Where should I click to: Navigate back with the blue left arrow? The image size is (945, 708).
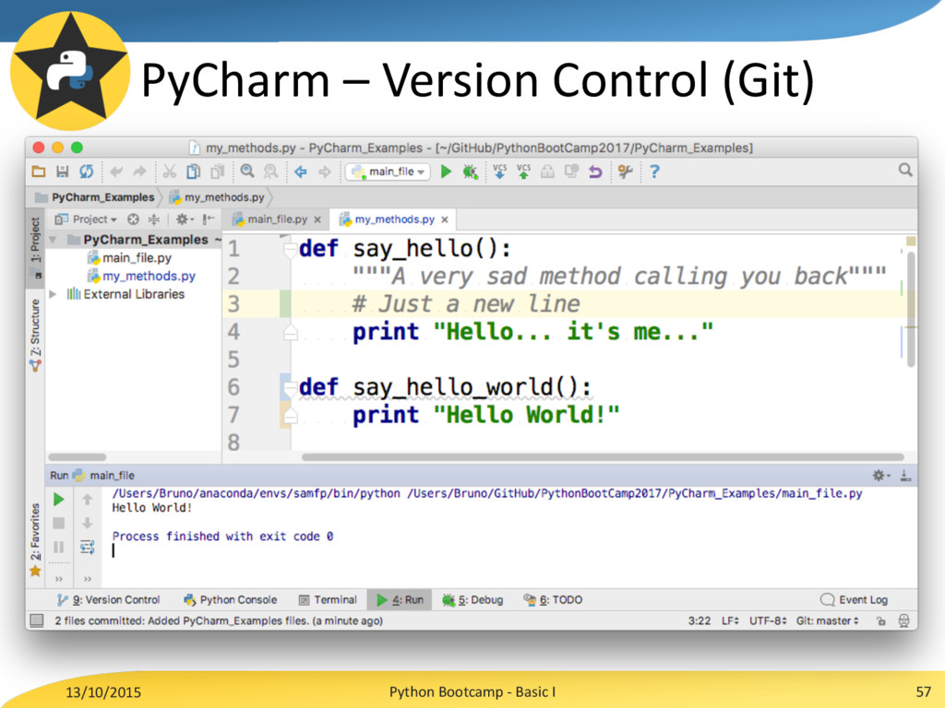click(300, 172)
